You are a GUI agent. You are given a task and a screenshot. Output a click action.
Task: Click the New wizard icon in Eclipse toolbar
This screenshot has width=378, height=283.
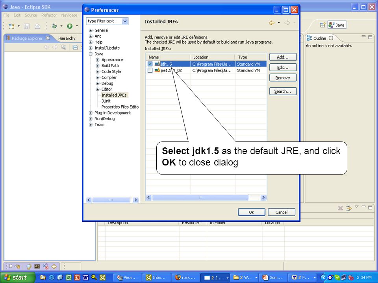[11, 26]
